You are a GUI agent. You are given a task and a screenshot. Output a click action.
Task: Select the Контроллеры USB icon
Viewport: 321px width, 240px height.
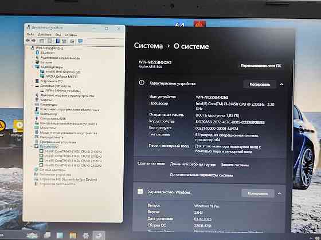point(37,118)
